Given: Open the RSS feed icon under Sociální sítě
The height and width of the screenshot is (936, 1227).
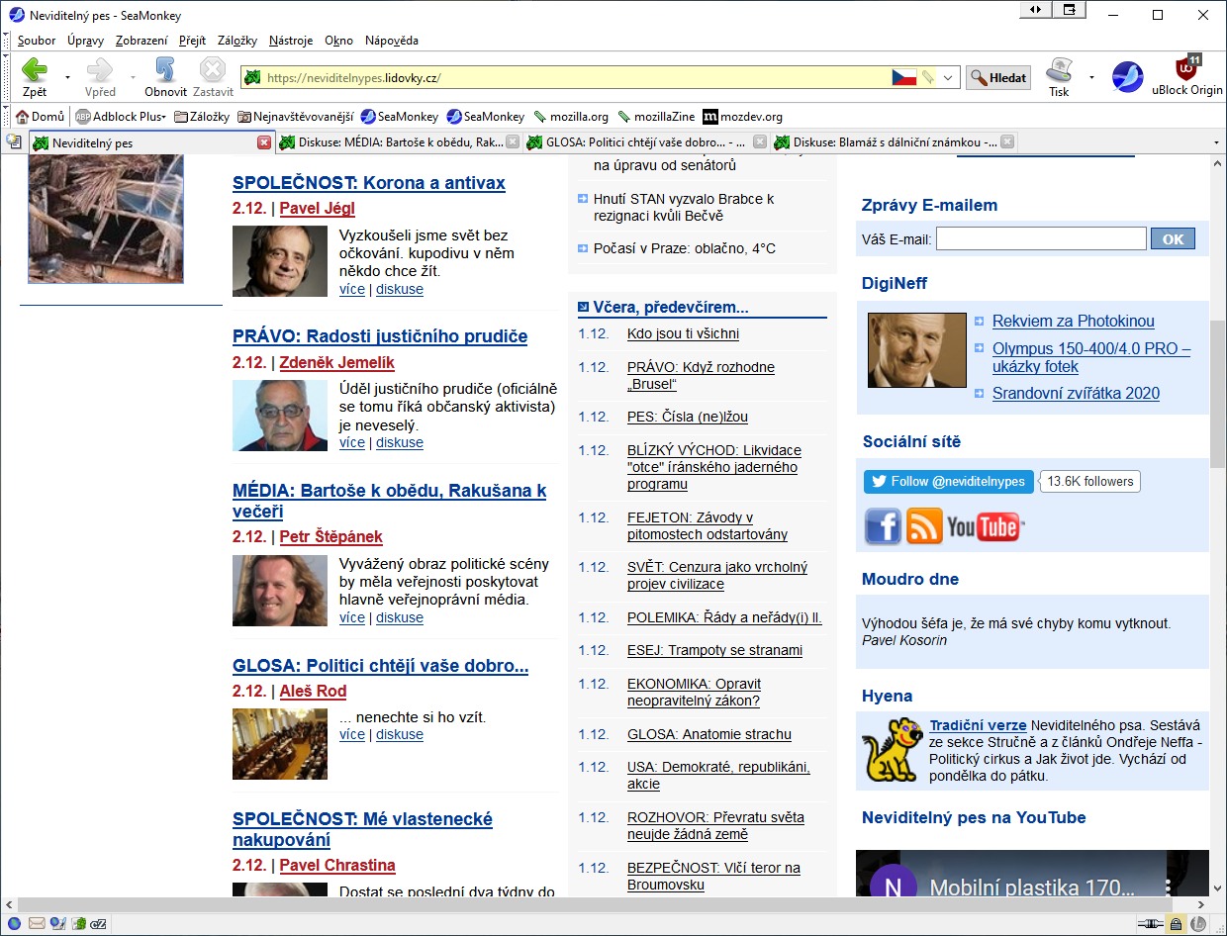Looking at the screenshot, I should pyautogui.click(x=924, y=526).
